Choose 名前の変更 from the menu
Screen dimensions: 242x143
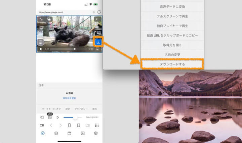coord(172,54)
